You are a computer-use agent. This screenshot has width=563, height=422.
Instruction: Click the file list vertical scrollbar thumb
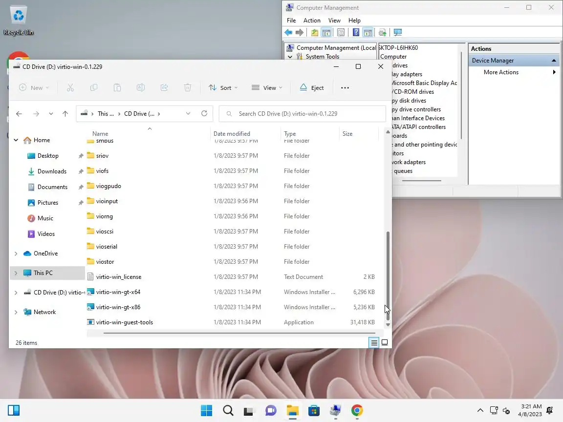click(x=388, y=275)
